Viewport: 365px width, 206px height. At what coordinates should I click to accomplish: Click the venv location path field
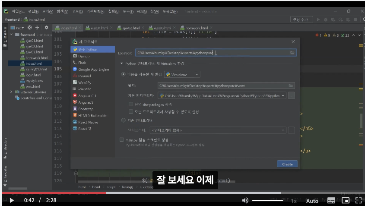(226, 86)
